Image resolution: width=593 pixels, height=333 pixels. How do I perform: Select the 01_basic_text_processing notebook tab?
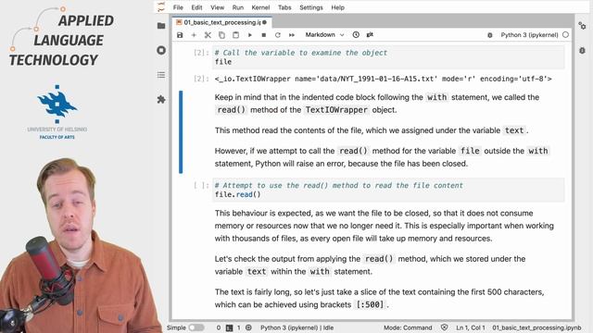coord(221,22)
